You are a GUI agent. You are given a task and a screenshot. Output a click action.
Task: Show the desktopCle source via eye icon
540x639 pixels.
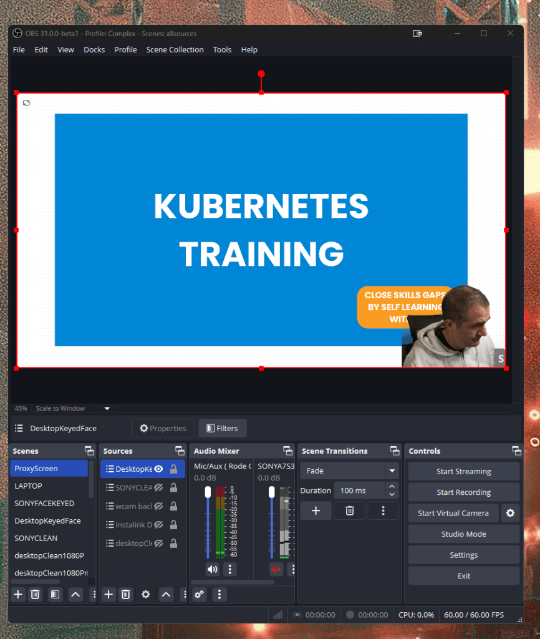tap(159, 544)
